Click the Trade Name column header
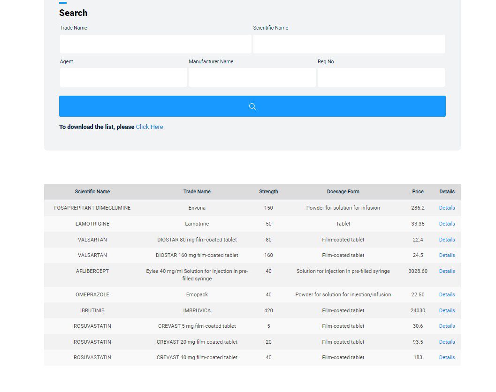496x392 pixels. click(197, 191)
